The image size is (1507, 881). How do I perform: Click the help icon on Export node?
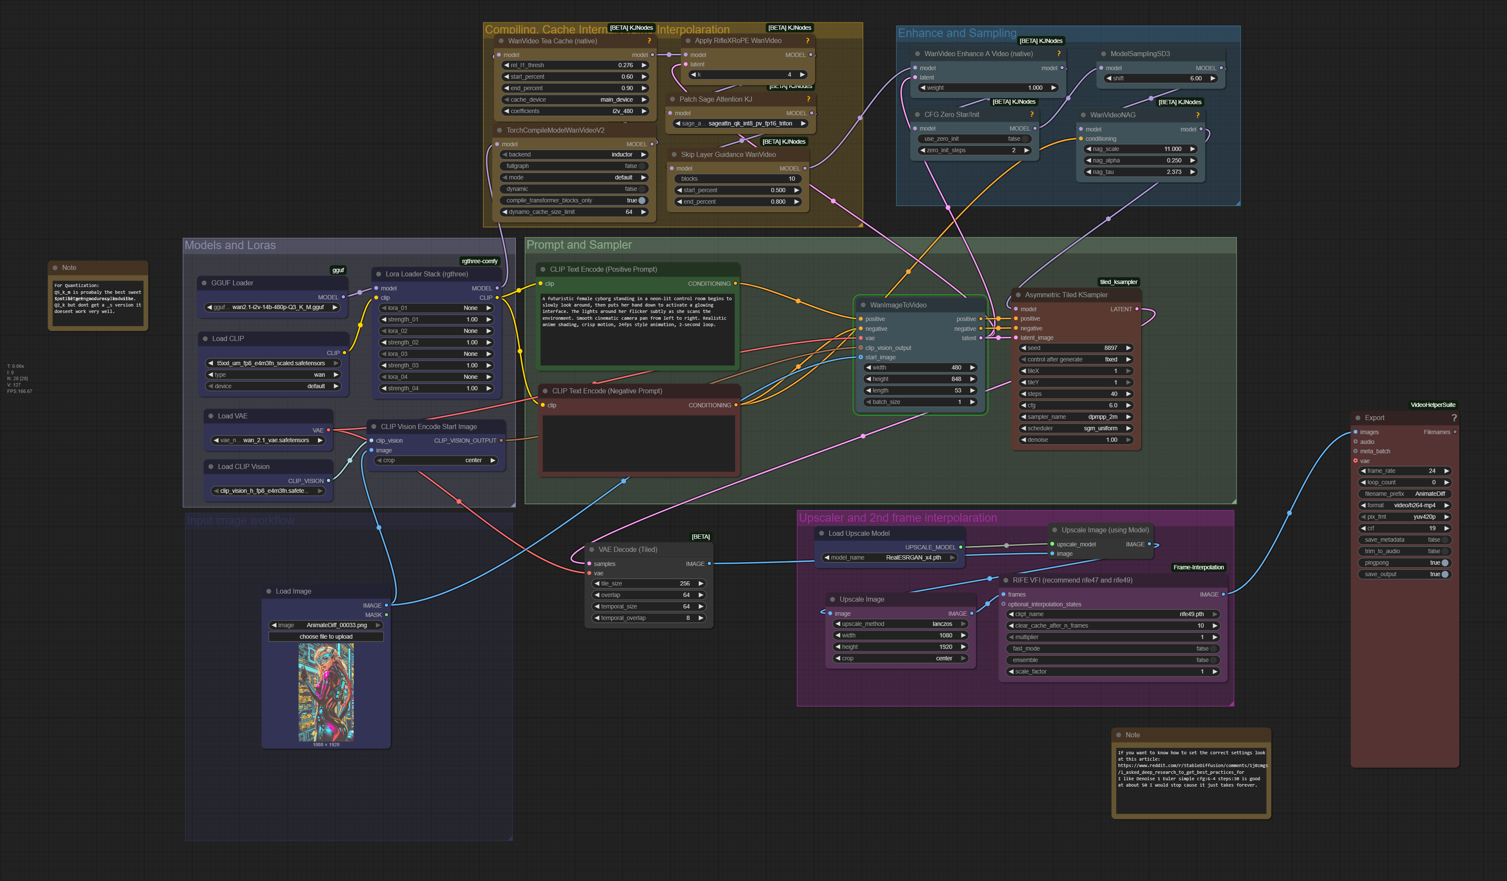1454,418
